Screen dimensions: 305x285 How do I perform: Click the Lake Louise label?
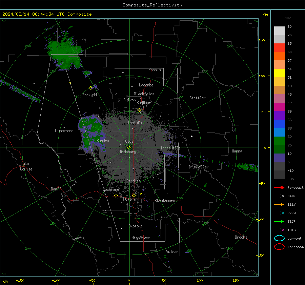(x=26, y=166)
